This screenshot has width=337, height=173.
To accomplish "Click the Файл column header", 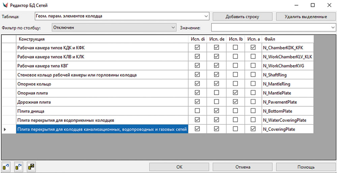I will (287, 39).
